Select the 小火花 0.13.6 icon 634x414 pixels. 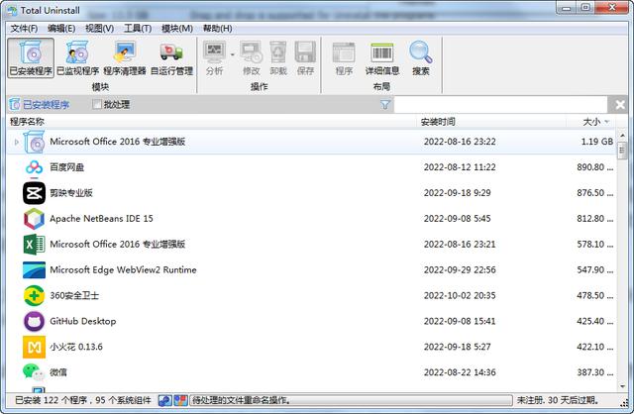pyautogui.click(x=34, y=347)
